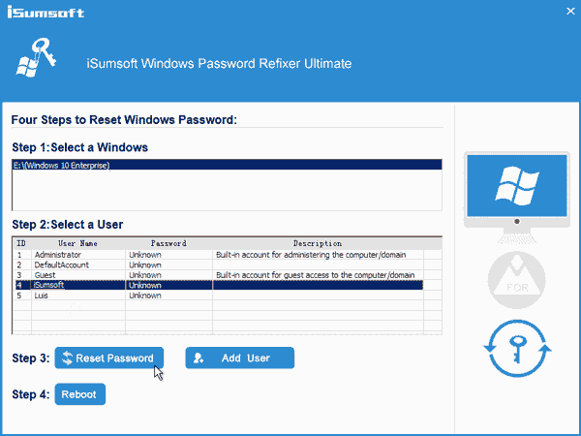
Task: Click the Windows monitor icon
Action: (x=517, y=198)
